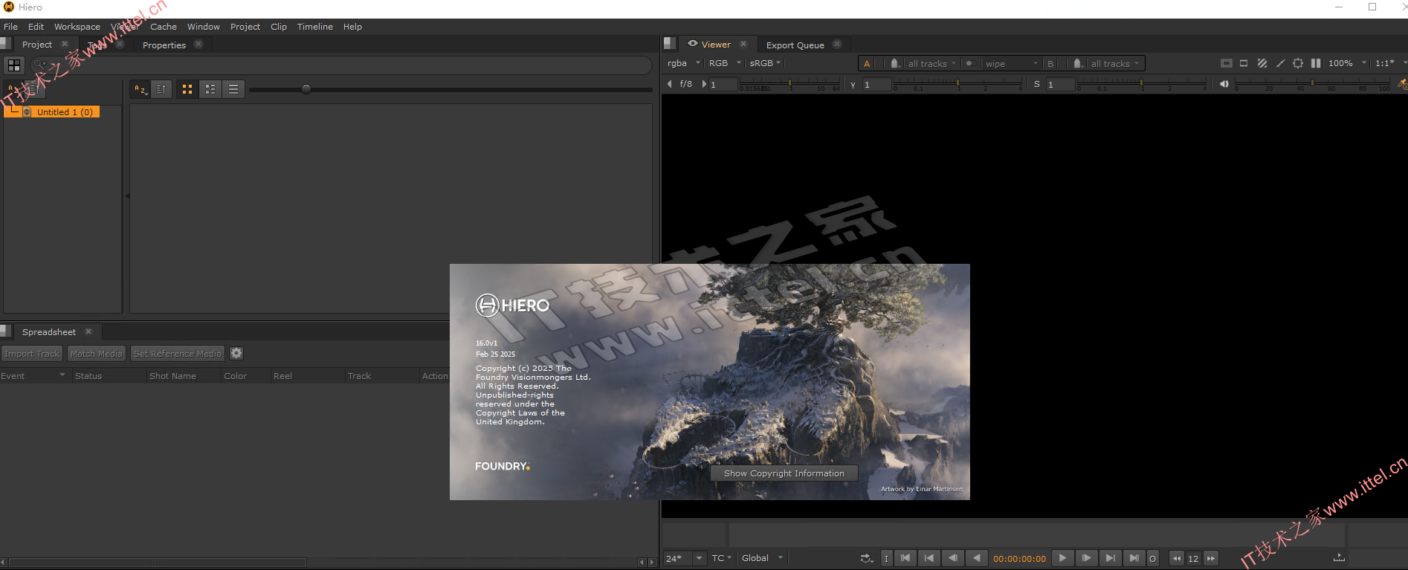Image resolution: width=1408 pixels, height=570 pixels.
Task: Close the Viewer tab
Action: (x=743, y=45)
